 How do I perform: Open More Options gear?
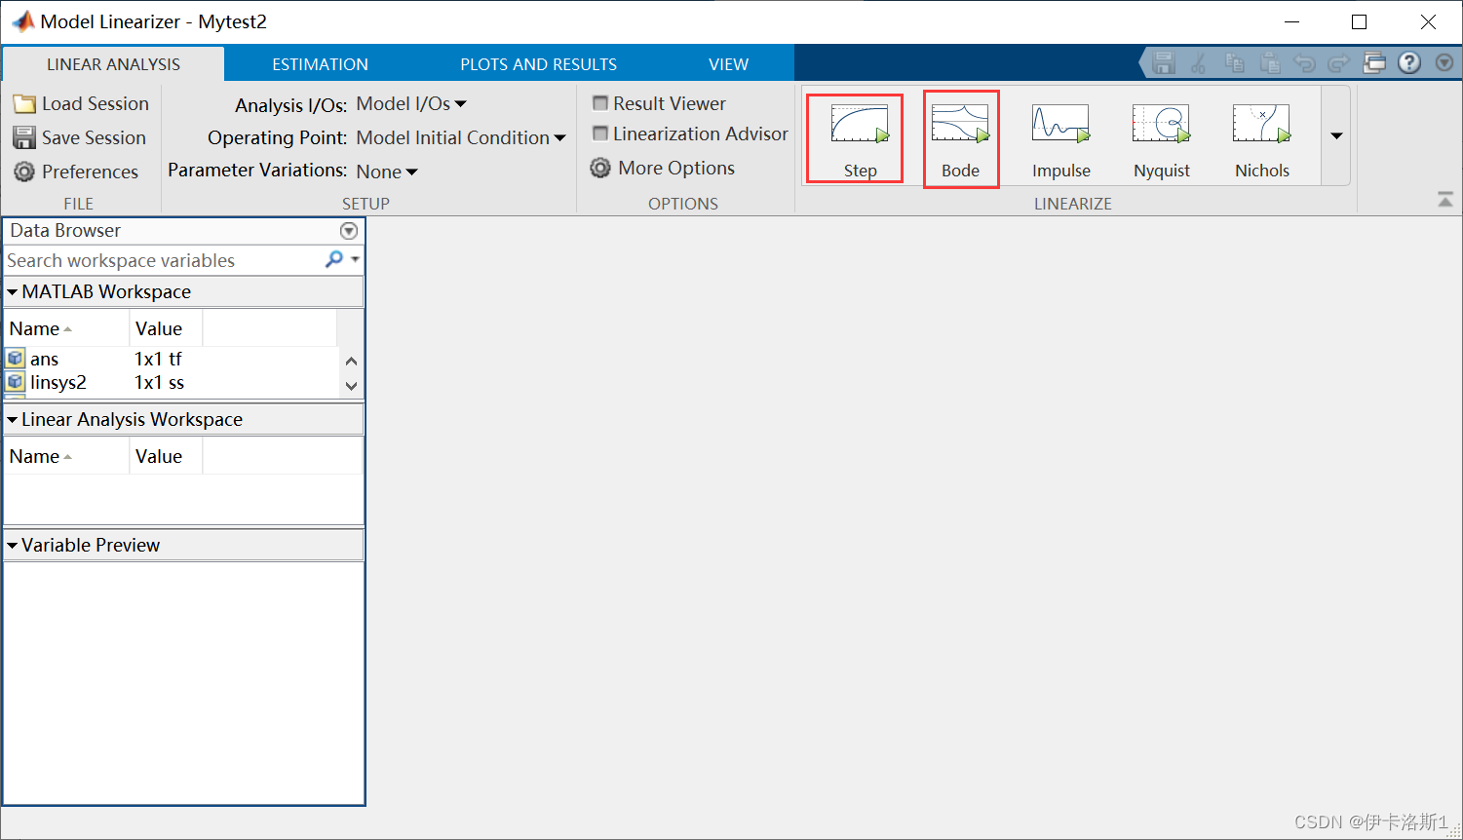(x=600, y=168)
